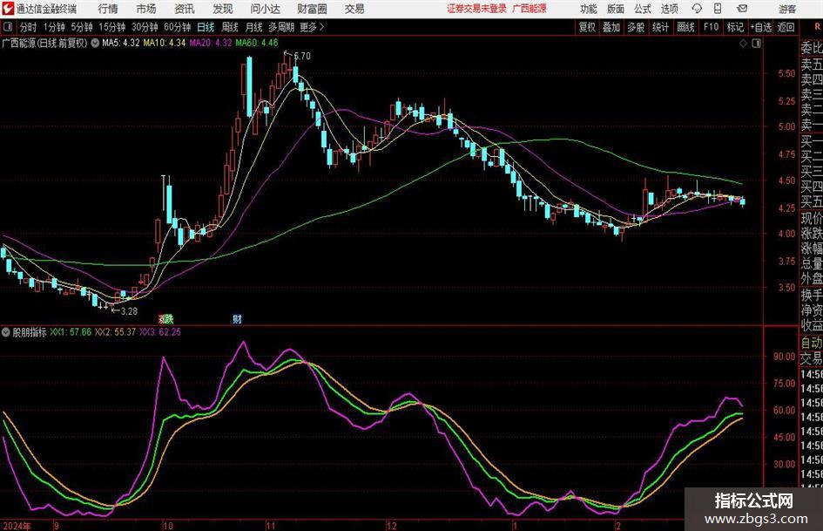Switch to 分时 period tab

click(29, 27)
